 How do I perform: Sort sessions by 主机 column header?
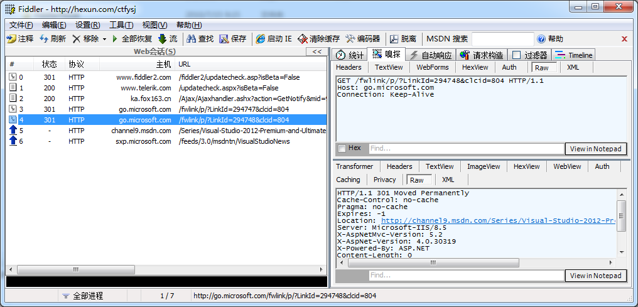(x=137, y=64)
